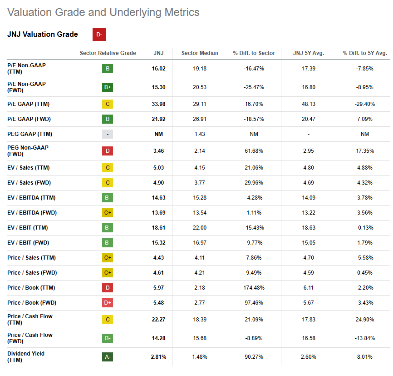Click the C grade badge for P/E GAAP (TTM)
Screen dimensions: 393x376
[108, 104]
